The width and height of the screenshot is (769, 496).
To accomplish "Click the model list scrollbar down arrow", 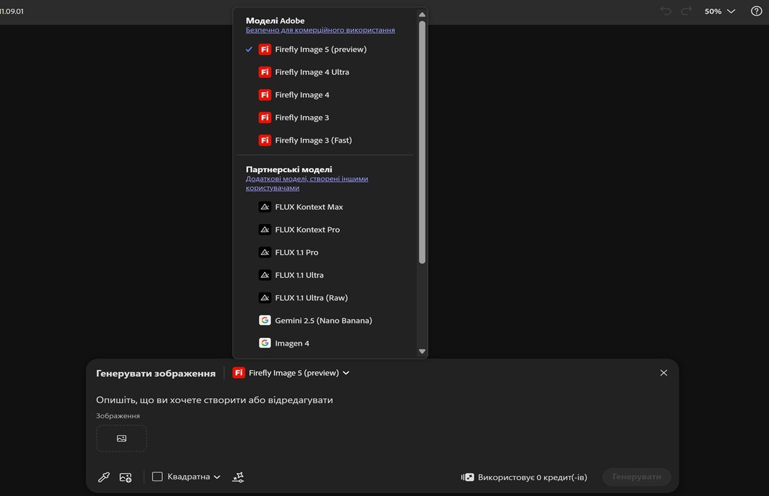I will pos(422,351).
